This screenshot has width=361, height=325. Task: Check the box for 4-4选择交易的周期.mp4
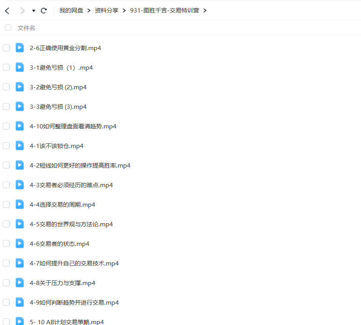click(x=6, y=204)
